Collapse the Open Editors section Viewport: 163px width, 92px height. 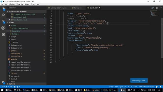tap(26, 11)
